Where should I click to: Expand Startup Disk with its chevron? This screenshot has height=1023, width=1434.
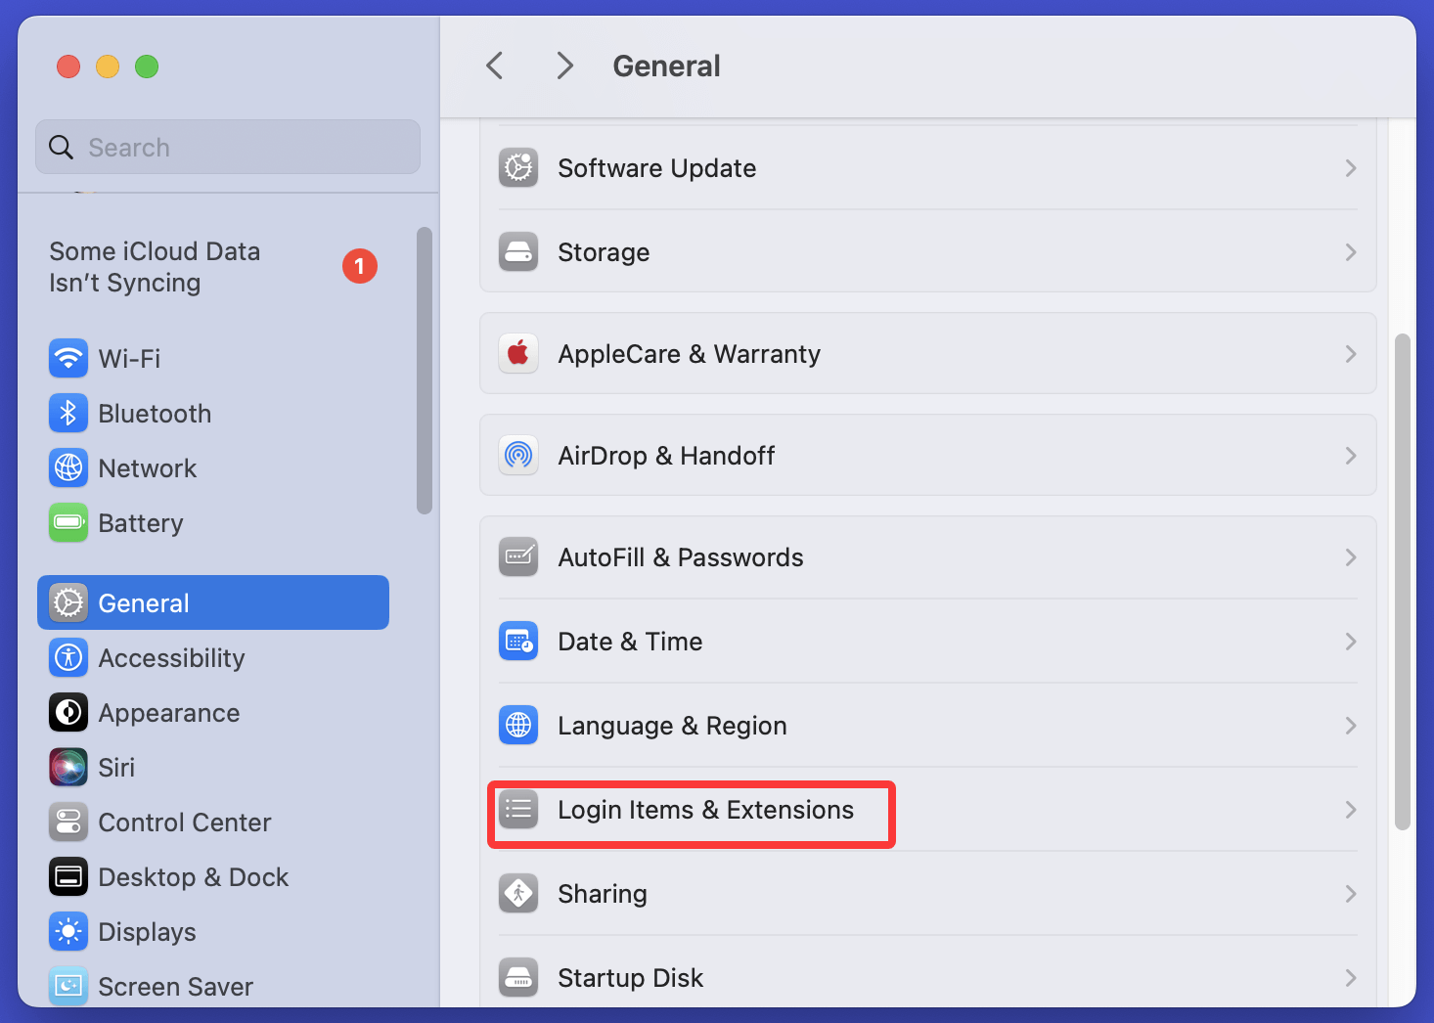pos(1350,978)
